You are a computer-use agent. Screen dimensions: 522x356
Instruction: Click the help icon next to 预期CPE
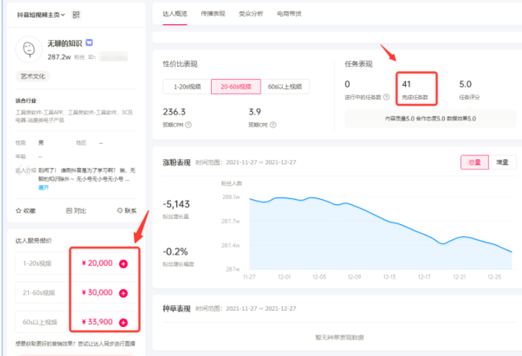pyautogui.click(x=273, y=125)
